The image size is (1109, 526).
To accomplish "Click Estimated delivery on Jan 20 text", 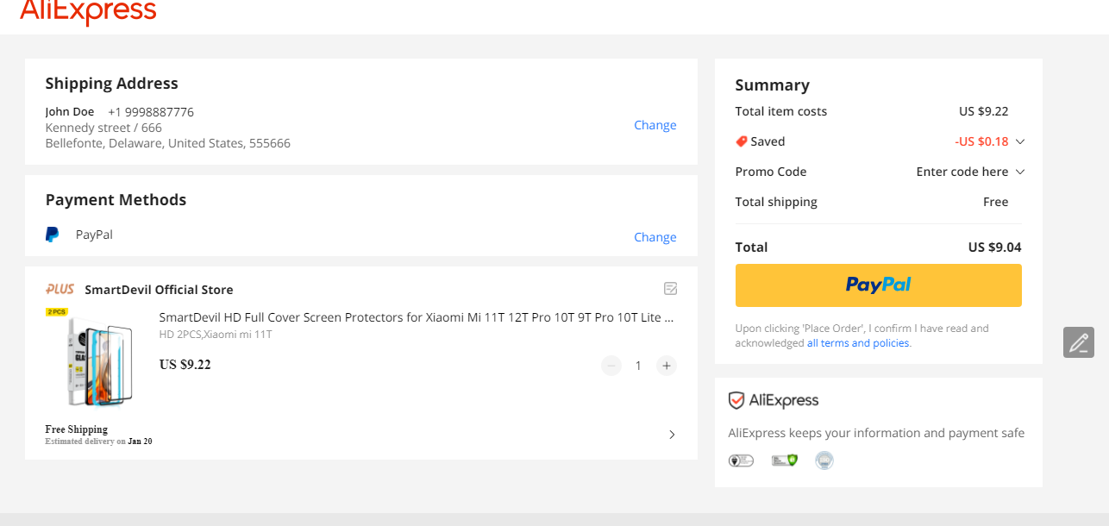I will 98,441.
